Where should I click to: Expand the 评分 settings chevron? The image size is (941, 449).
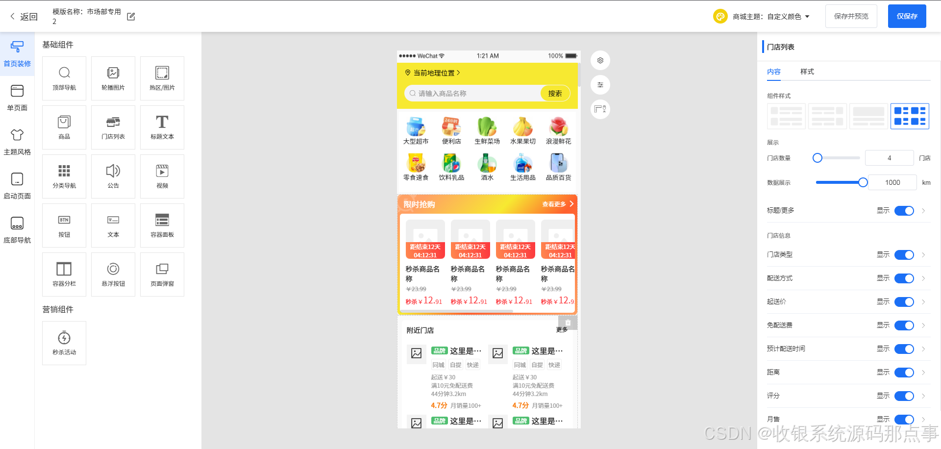923,396
